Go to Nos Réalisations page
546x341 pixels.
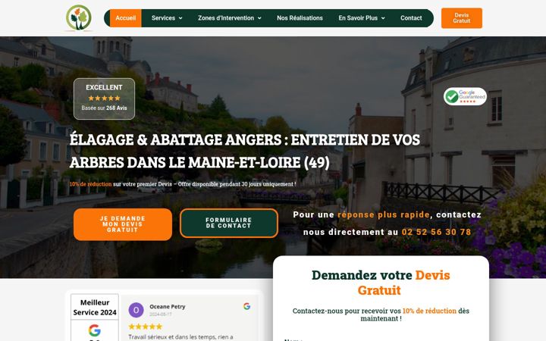300,18
